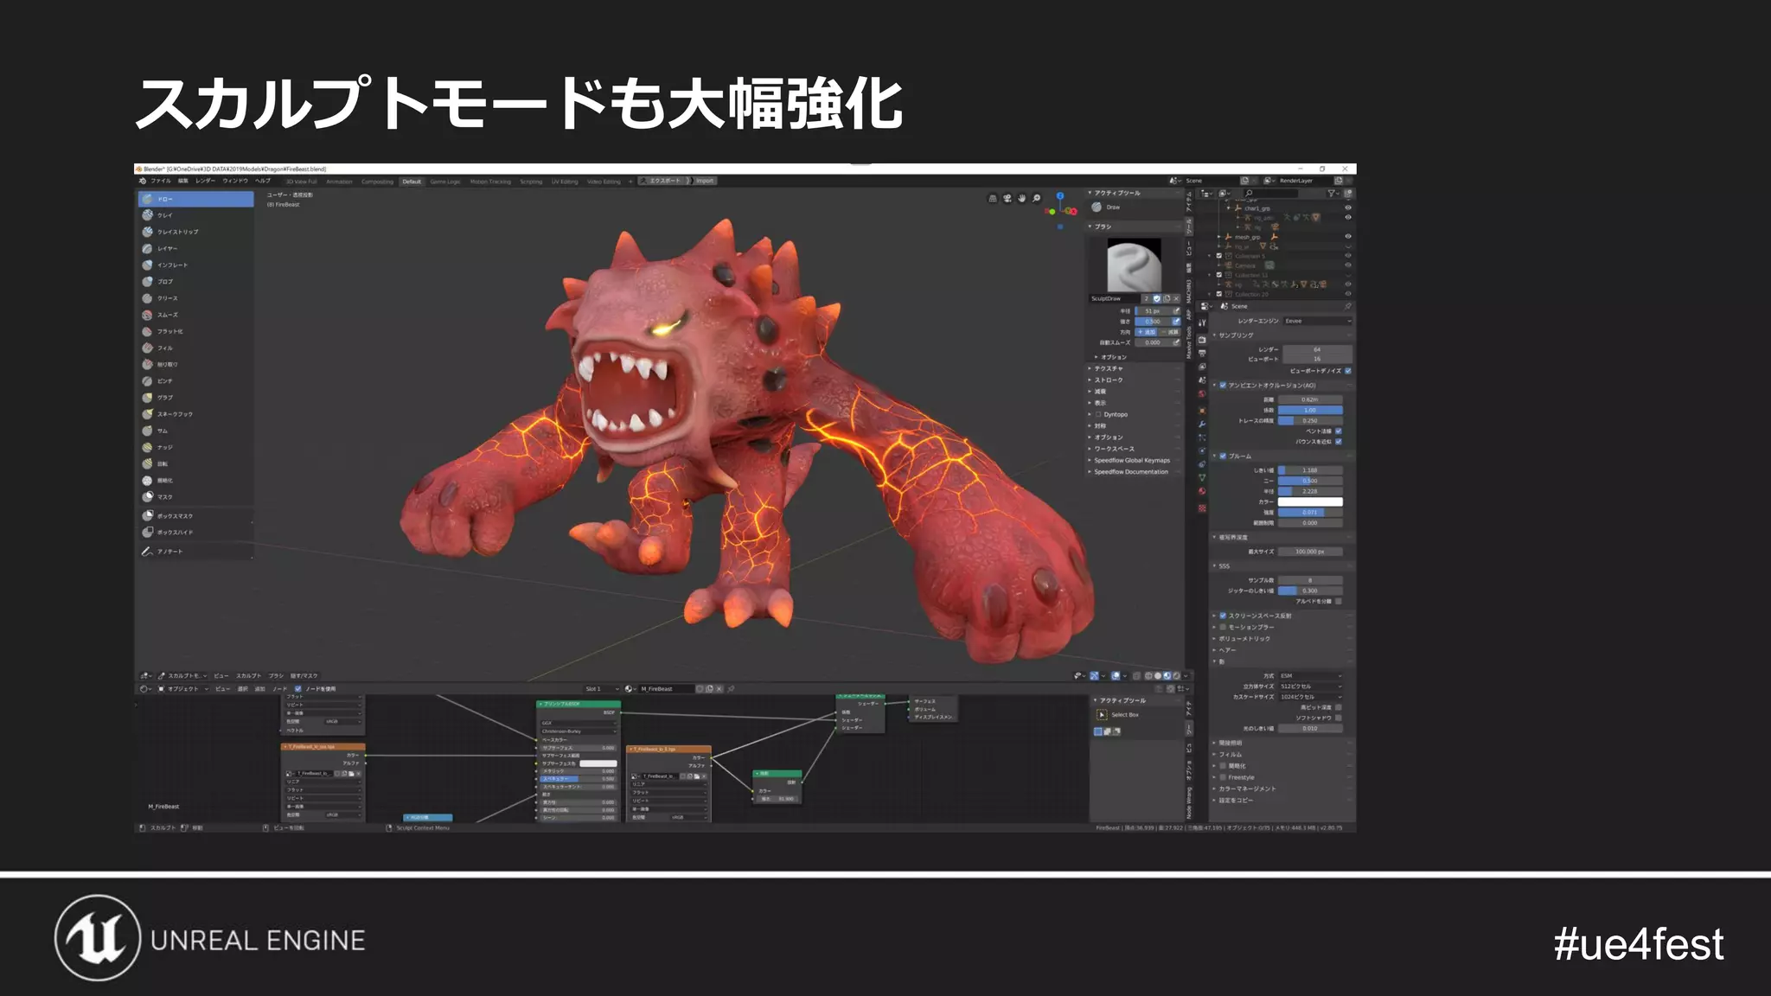
Task: Click the viewport pan hand icon
Action: coord(1022,199)
